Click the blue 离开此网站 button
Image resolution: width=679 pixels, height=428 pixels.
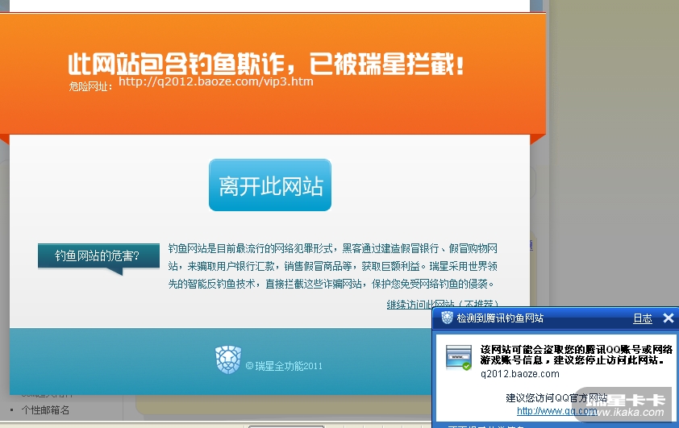[270, 185]
